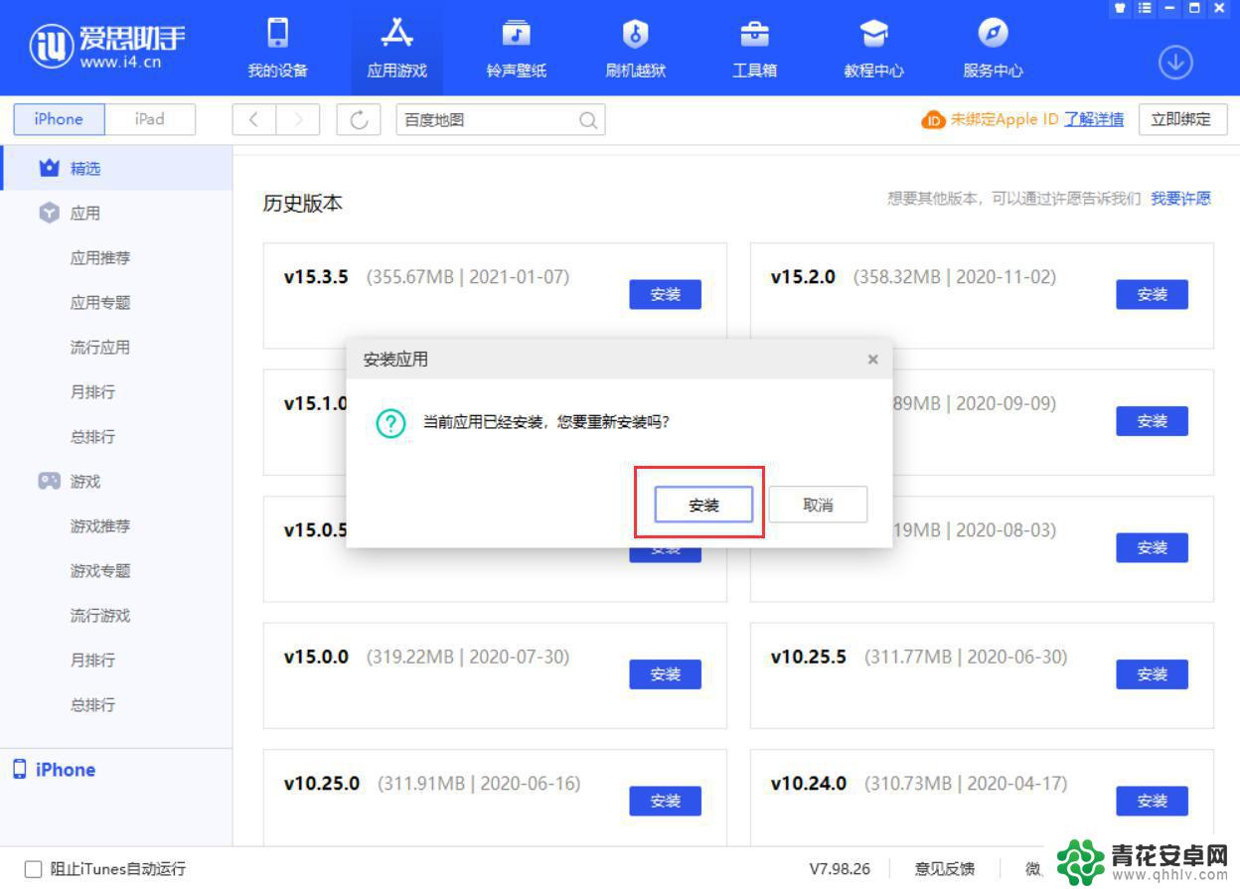Image resolution: width=1240 pixels, height=889 pixels.
Task: Click the orange Apple ID warning icon
Action: [x=933, y=120]
